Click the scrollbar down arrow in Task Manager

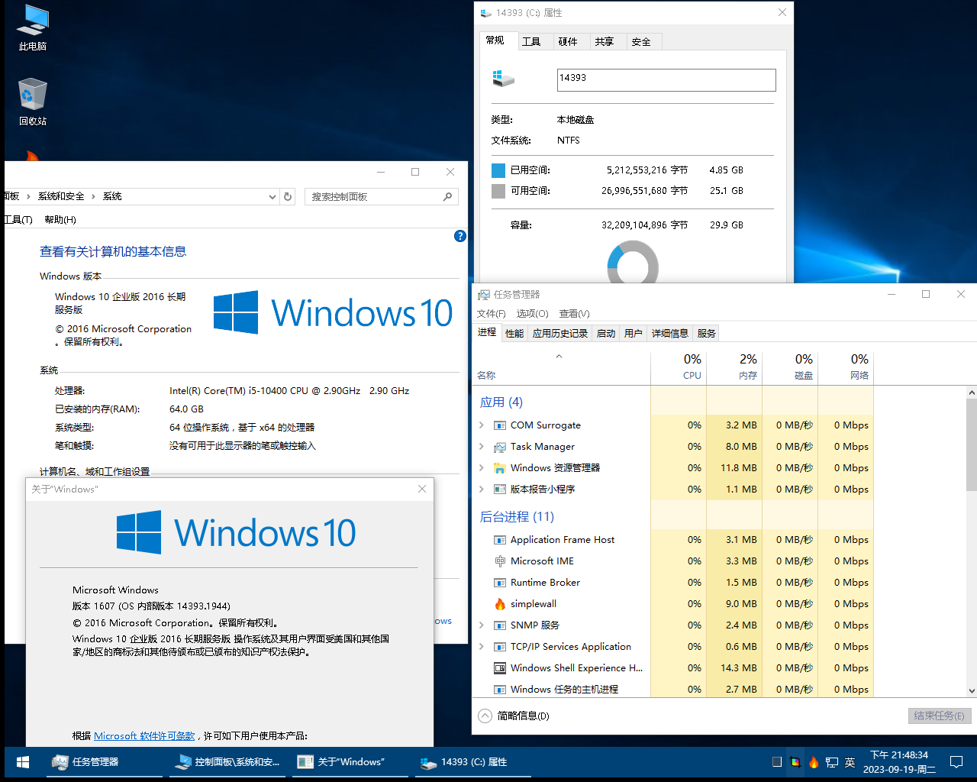(x=972, y=690)
